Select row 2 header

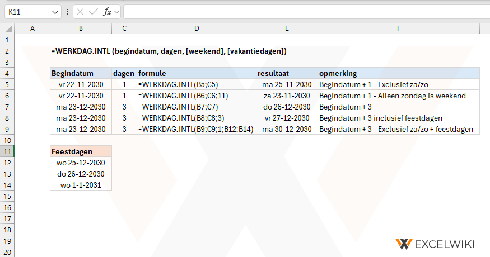tap(7, 51)
